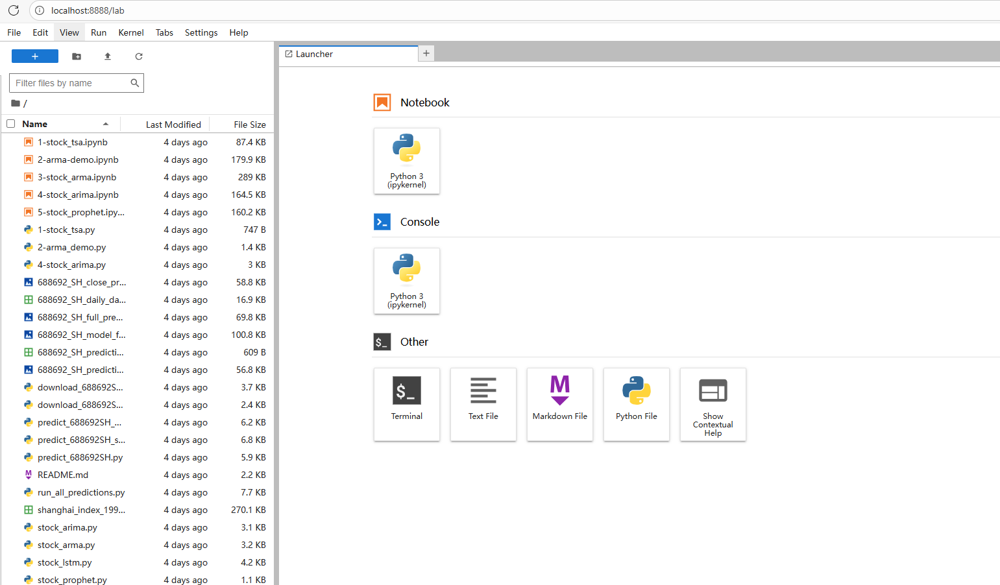The width and height of the screenshot is (1000, 585).
Task: Open the Help menu
Action: tap(239, 32)
